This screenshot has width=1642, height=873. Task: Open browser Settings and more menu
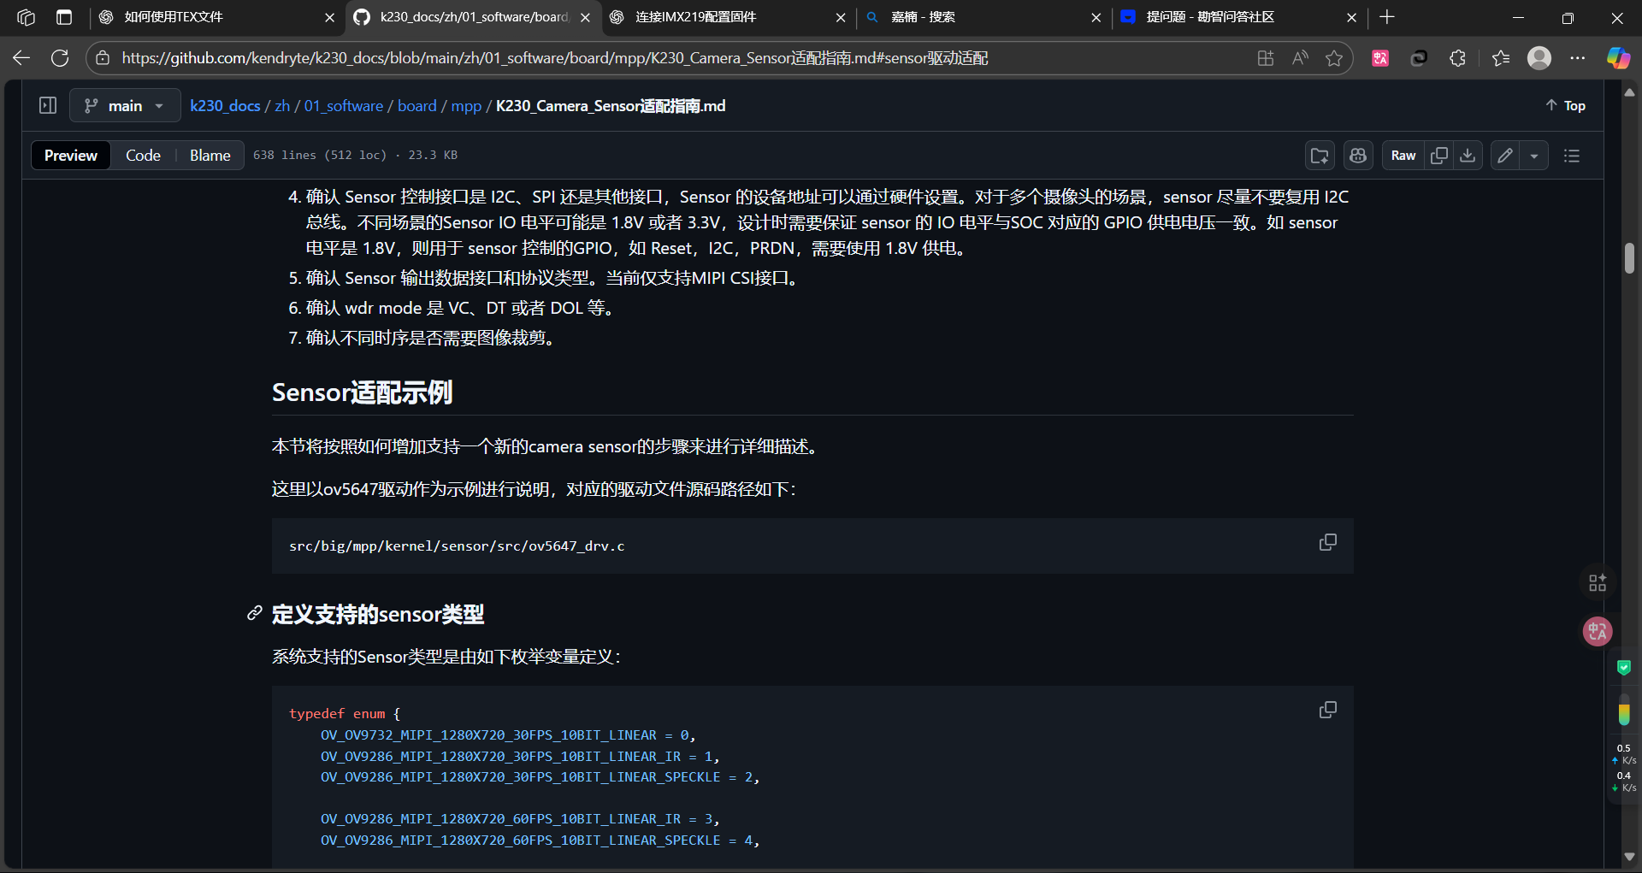(x=1577, y=58)
